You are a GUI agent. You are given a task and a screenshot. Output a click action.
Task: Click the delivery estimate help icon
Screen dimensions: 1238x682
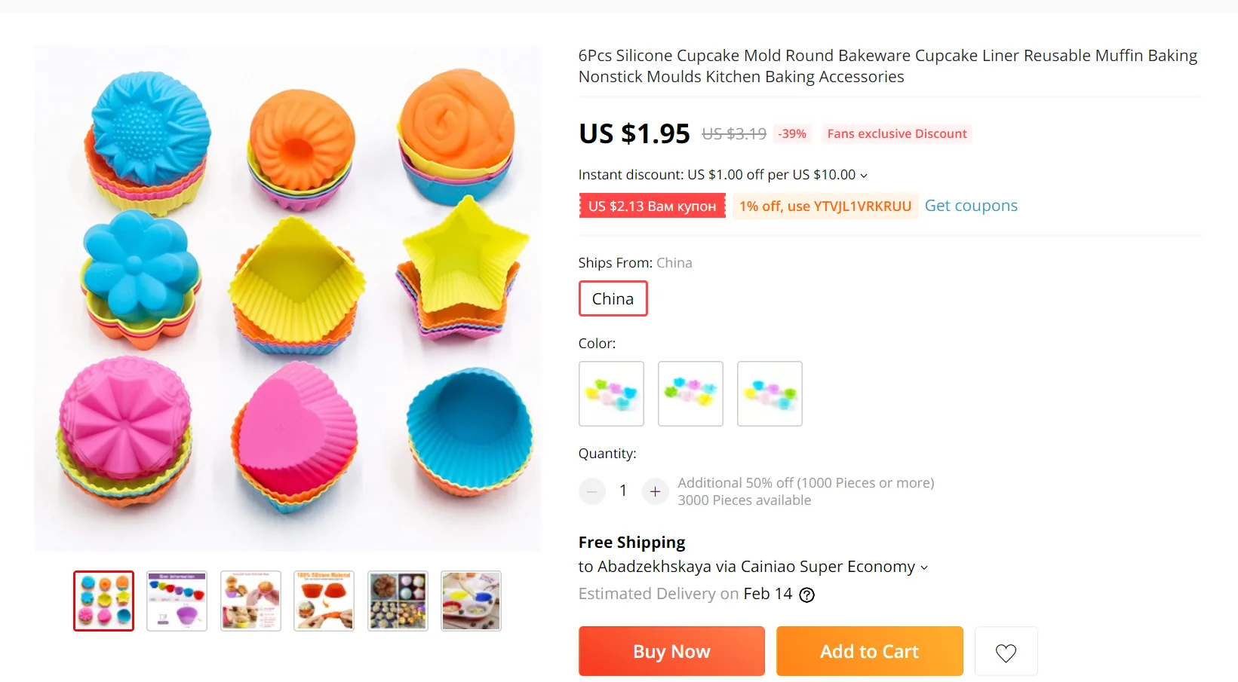(x=806, y=595)
